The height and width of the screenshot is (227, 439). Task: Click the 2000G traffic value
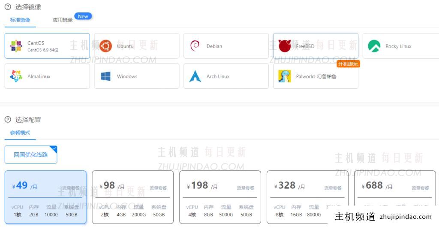[x=139, y=215]
